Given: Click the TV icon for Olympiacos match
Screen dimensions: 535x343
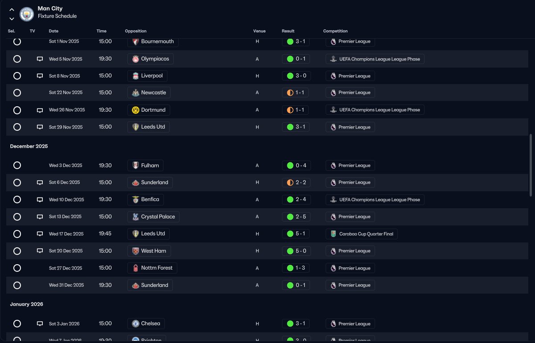Looking at the screenshot, I should click(40, 59).
